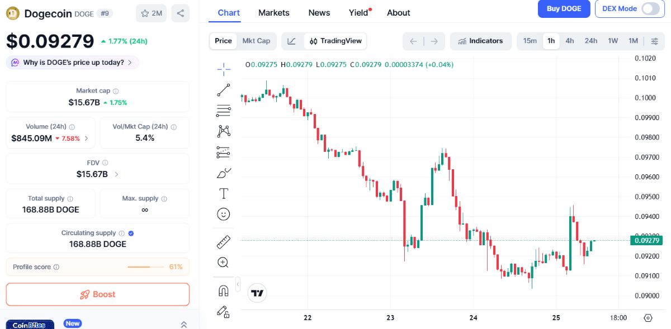
Task: Click the $15.67B market cap value
Action: click(x=84, y=102)
